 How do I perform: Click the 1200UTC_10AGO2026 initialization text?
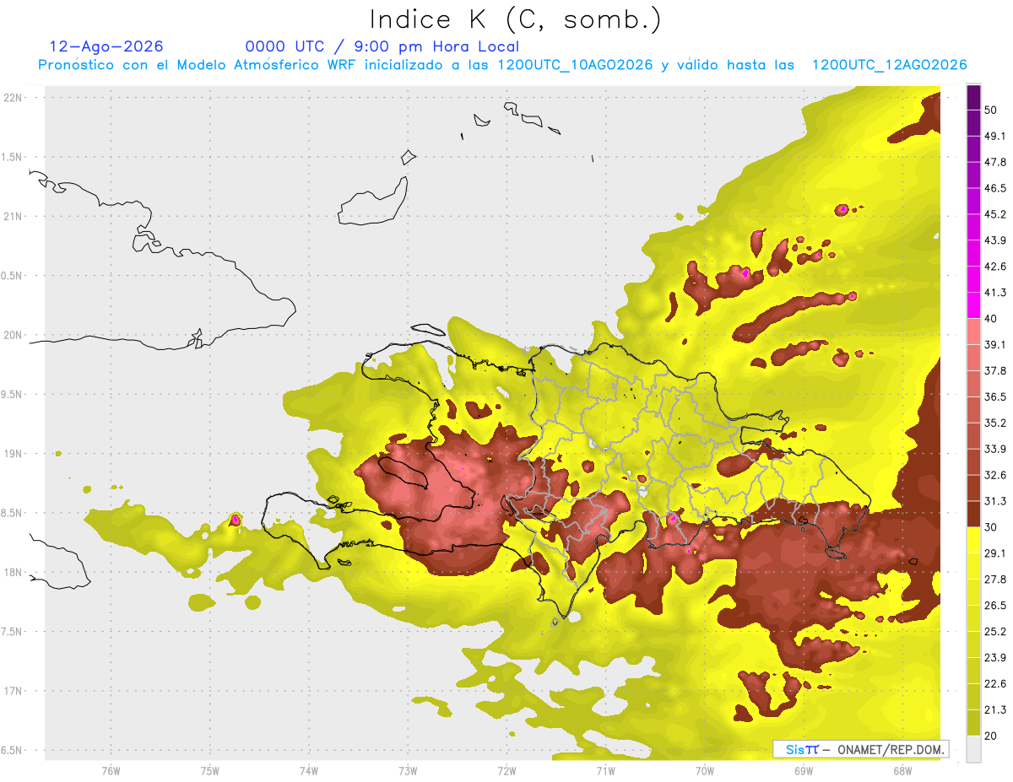[575, 65]
